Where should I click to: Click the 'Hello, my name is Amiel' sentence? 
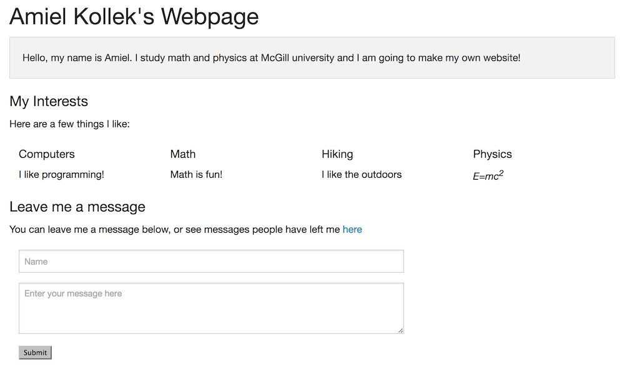pos(271,58)
